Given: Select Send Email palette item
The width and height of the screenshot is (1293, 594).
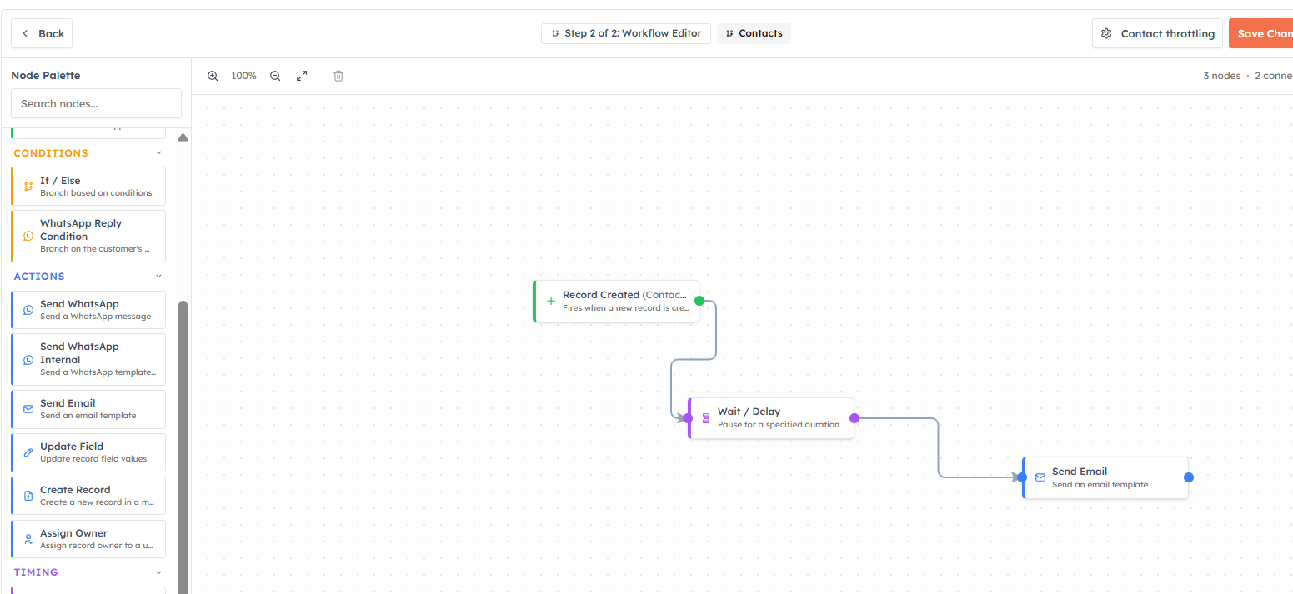Looking at the screenshot, I should tap(88, 409).
